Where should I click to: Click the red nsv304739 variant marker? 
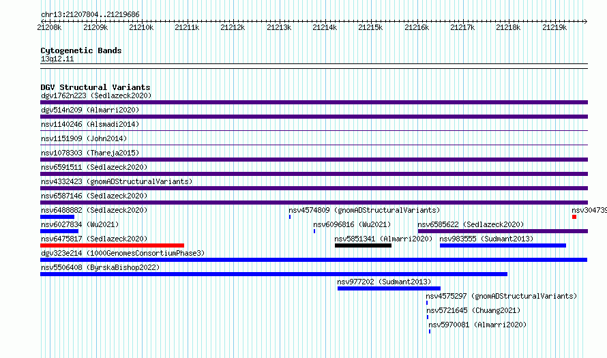[x=574, y=217]
